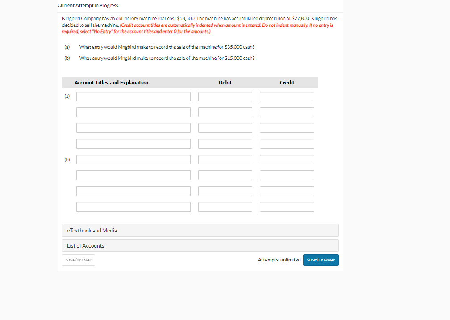Click question (b) about $15,000 cash sale

point(167,58)
